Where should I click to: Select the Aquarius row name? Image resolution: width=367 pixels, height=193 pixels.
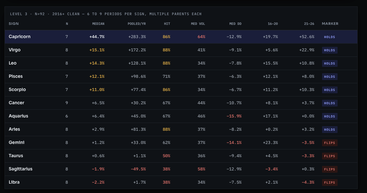18,116
